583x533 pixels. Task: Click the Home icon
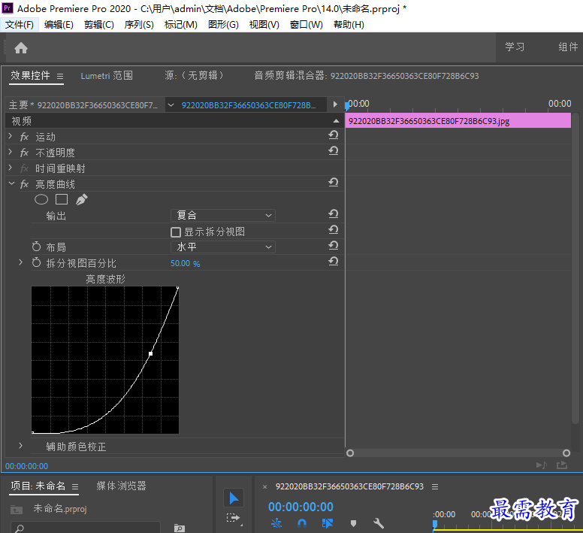click(x=21, y=47)
